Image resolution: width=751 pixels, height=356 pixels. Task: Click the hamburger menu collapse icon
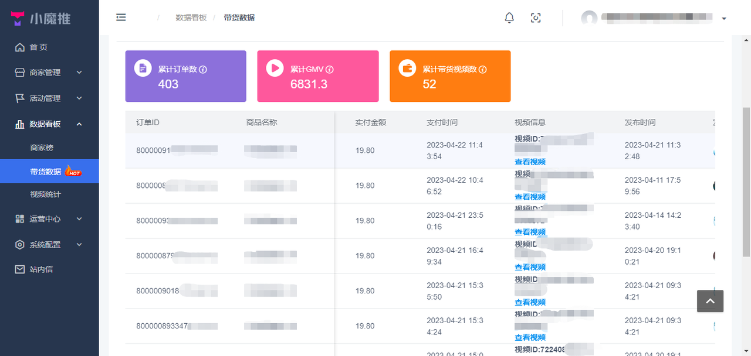pos(121,18)
